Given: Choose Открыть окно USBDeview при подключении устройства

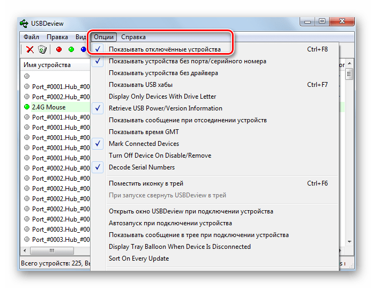Looking at the screenshot, I should point(214,211).
